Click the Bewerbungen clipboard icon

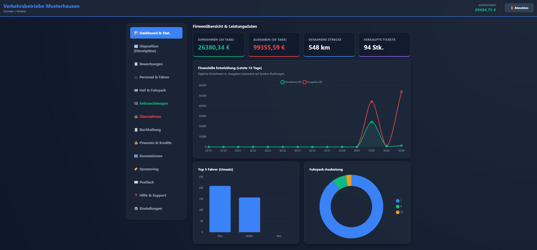[136, 64]
